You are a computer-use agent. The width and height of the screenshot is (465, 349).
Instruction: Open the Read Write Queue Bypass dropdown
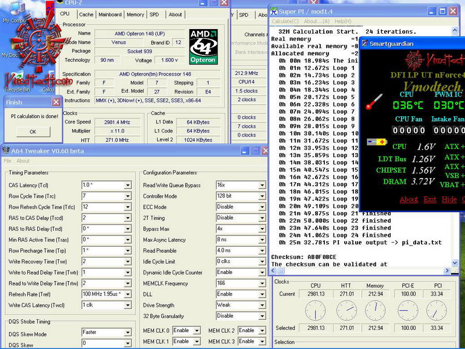click(x=262, y=186)
